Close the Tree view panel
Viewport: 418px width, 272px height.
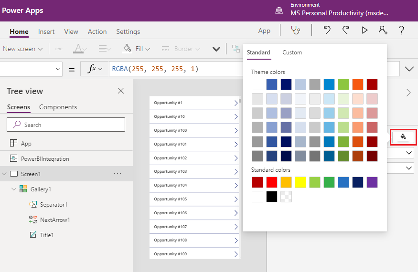[121, 91]
